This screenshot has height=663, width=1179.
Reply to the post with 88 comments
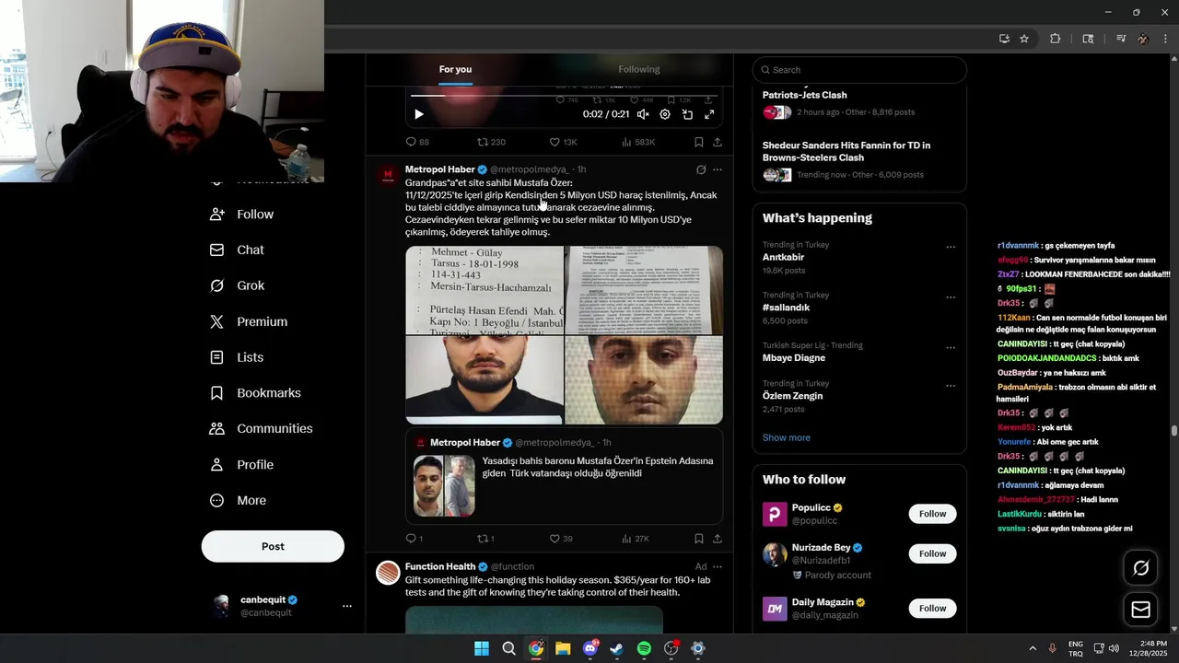pos(417,142)
